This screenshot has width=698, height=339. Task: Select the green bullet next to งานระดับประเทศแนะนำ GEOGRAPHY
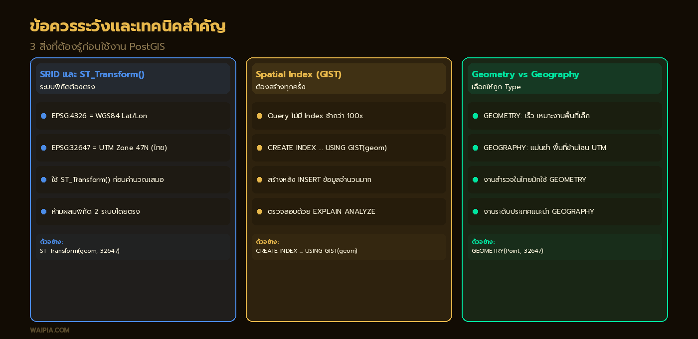(x=476, y=211)
